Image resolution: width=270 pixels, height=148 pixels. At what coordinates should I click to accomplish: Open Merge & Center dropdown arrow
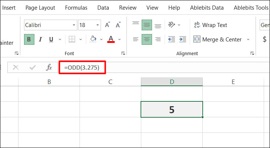point(248,40)
